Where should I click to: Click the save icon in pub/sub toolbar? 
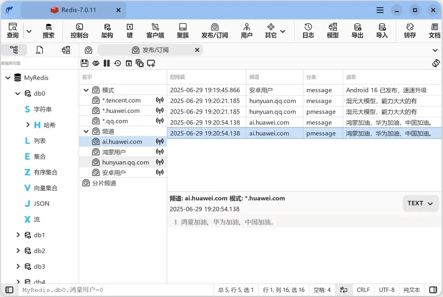pos(84,63)
